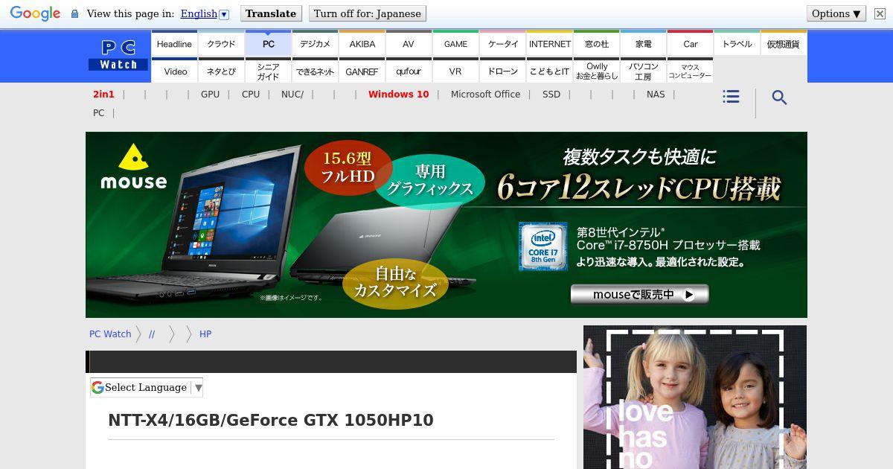Select the デジカメ tab

[x=315, y=44]
